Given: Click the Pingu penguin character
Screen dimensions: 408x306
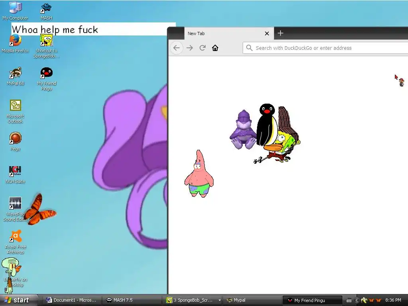Looking at the screenshot, I should coord(267,125).
